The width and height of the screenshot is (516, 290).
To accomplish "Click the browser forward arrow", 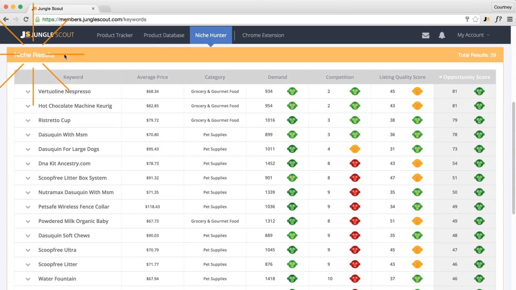I will [x=15, y=19].
